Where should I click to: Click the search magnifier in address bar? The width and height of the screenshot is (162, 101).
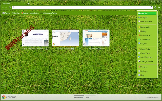tap(14, 7)
